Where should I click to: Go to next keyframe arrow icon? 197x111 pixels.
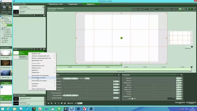click(194, 9)
